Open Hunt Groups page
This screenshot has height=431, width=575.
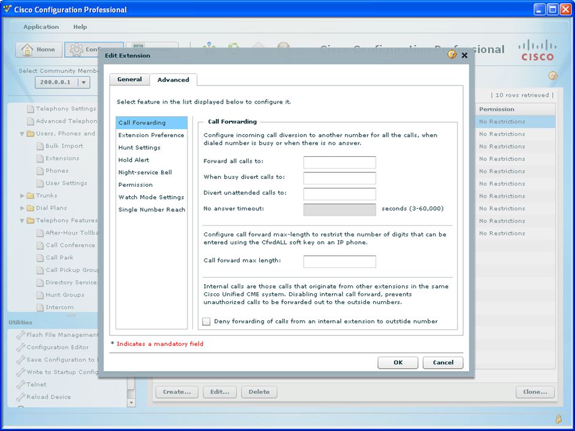[x=60, y=295]
